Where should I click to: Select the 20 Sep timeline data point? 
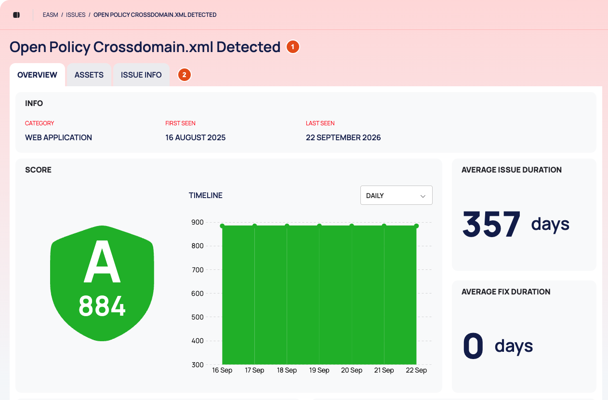point(352,226)
